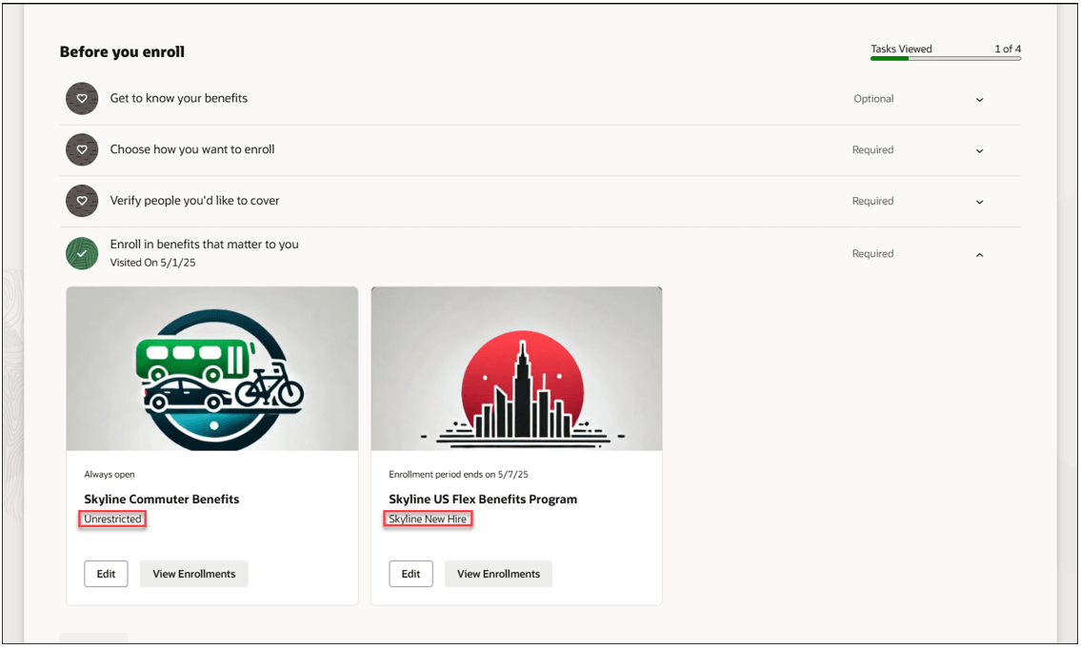Click the heart icon beside Get to know your benefits

click(x=82, y=99)
